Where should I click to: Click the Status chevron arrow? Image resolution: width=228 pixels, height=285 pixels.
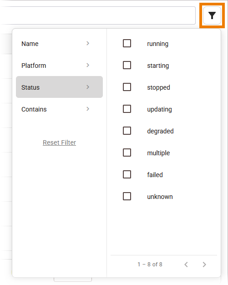(88, 87)
